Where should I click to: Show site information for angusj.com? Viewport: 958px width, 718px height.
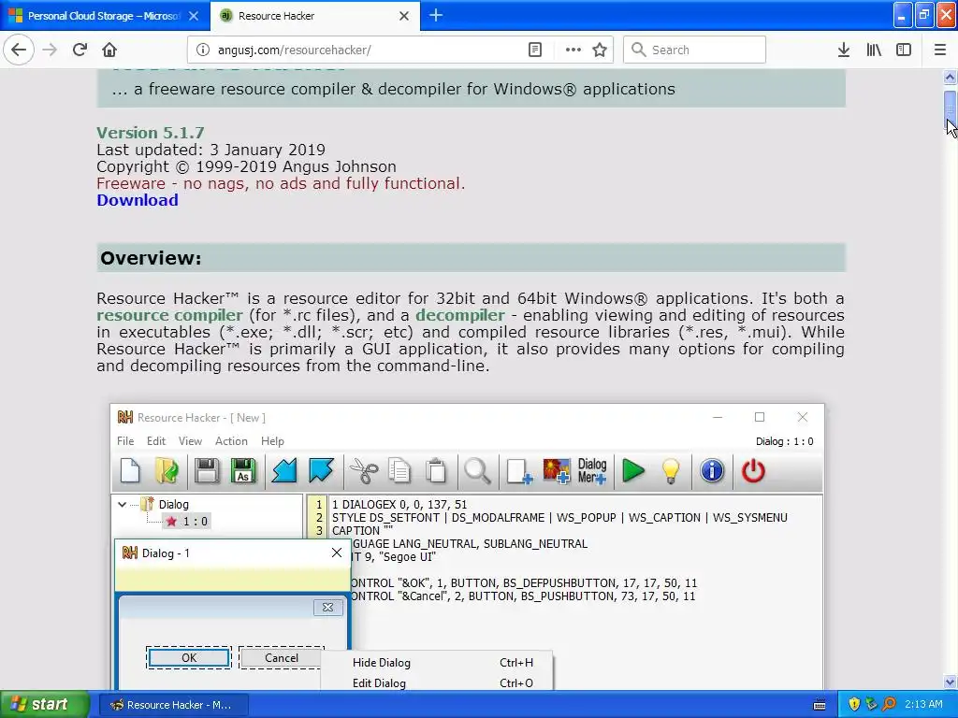(202, 50)
